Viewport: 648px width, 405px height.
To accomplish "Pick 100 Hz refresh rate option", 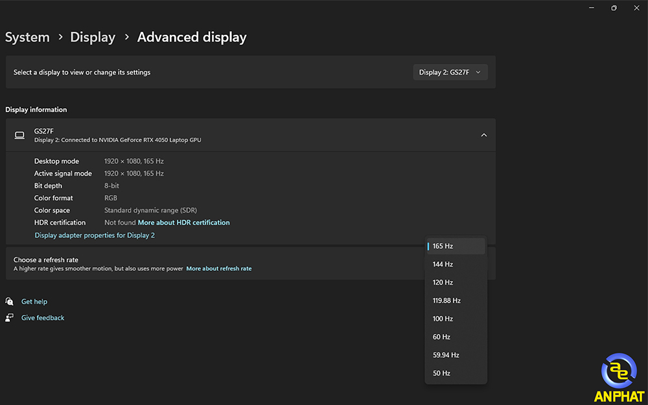I will [x=456, y=319].
